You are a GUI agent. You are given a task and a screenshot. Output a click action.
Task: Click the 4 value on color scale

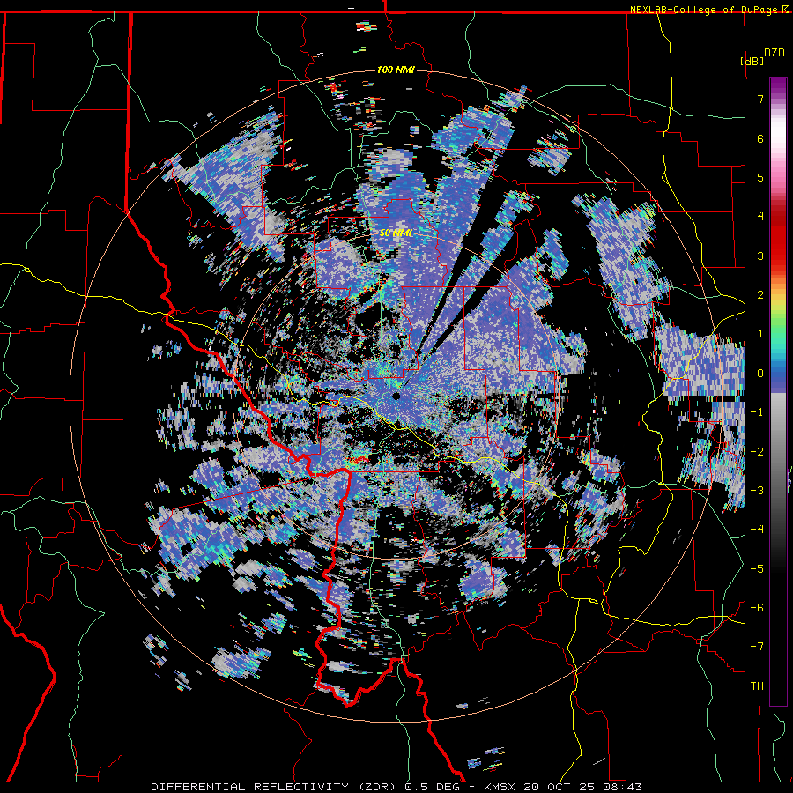[x=760, y=217]
